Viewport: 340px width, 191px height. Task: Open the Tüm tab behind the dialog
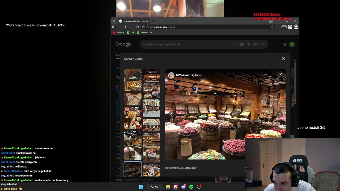(117, 55)
